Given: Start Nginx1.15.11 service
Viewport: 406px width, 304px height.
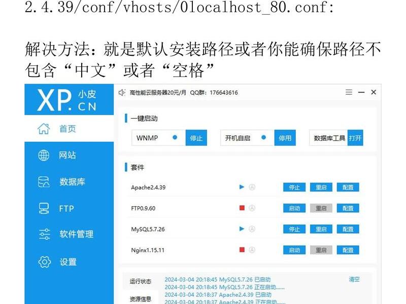Looking at the screenshot, I should coord(294,250).
